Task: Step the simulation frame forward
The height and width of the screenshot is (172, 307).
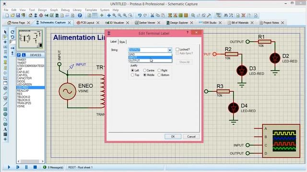Action: point(18,167)
